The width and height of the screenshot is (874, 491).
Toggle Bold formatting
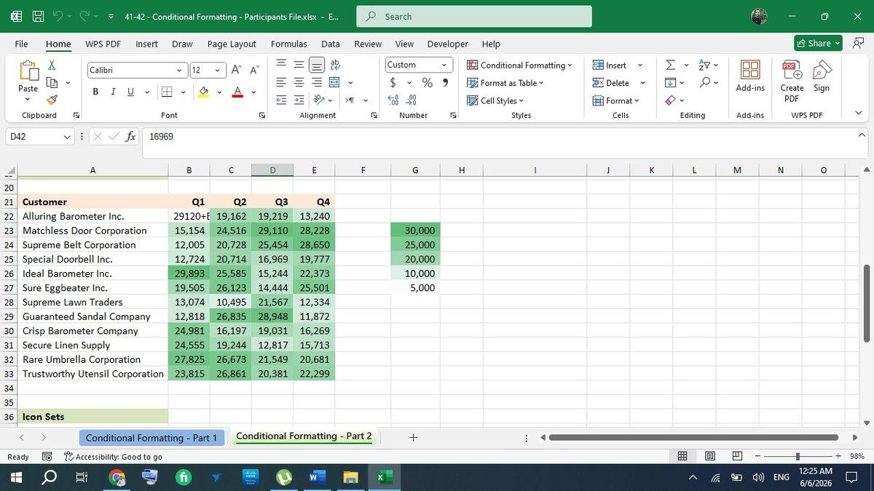coord(95,92)
